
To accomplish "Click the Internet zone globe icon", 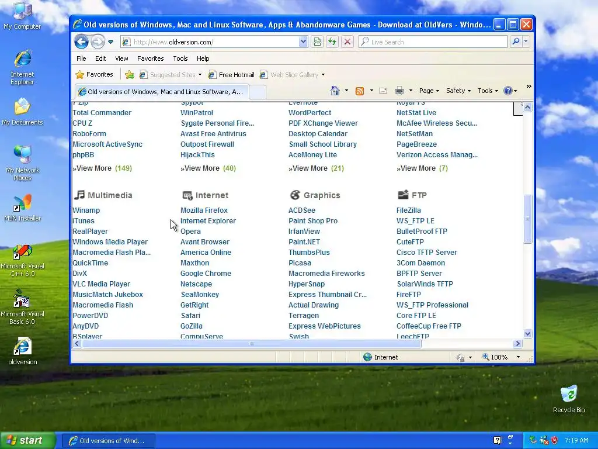I will (x=368, y=357).
